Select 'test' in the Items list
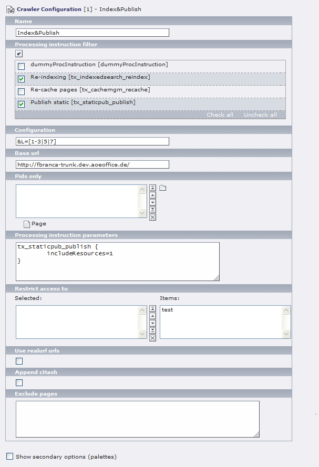 [168, 310]
